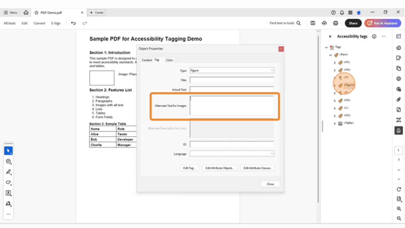The width and height of the screenshot is (405, 228).
Task: Click the save file icon
Action: 313,23
